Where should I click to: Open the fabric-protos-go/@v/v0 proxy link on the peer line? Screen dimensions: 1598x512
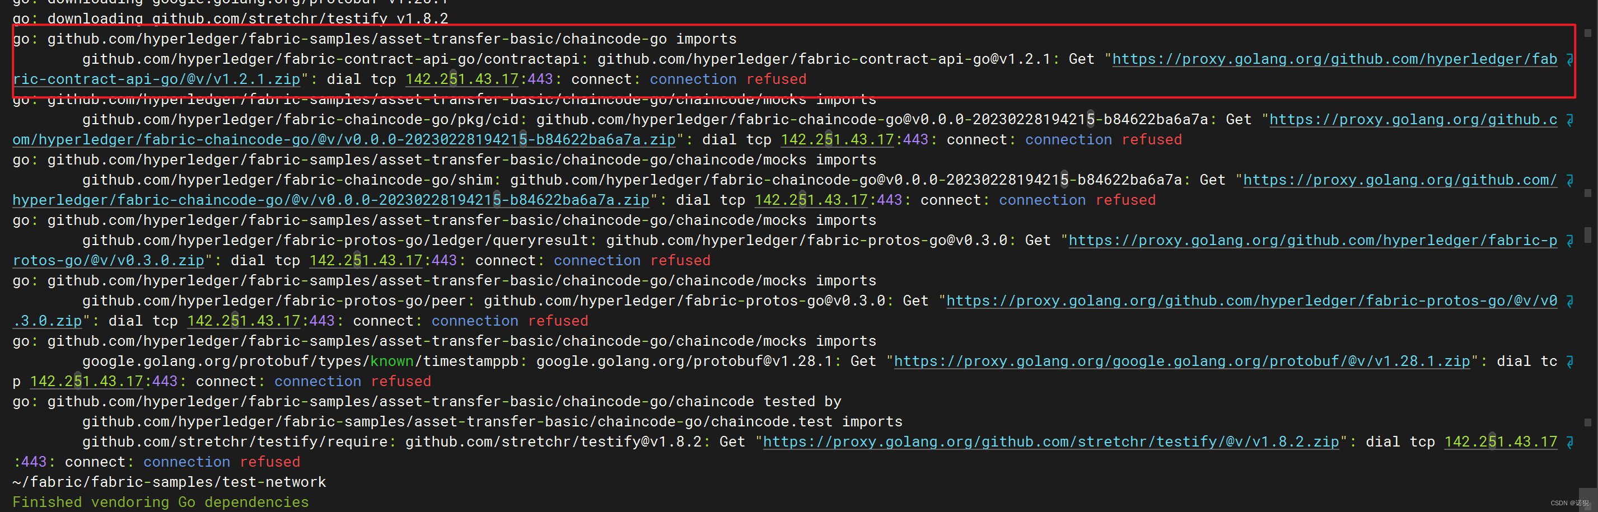[1252, 301]
